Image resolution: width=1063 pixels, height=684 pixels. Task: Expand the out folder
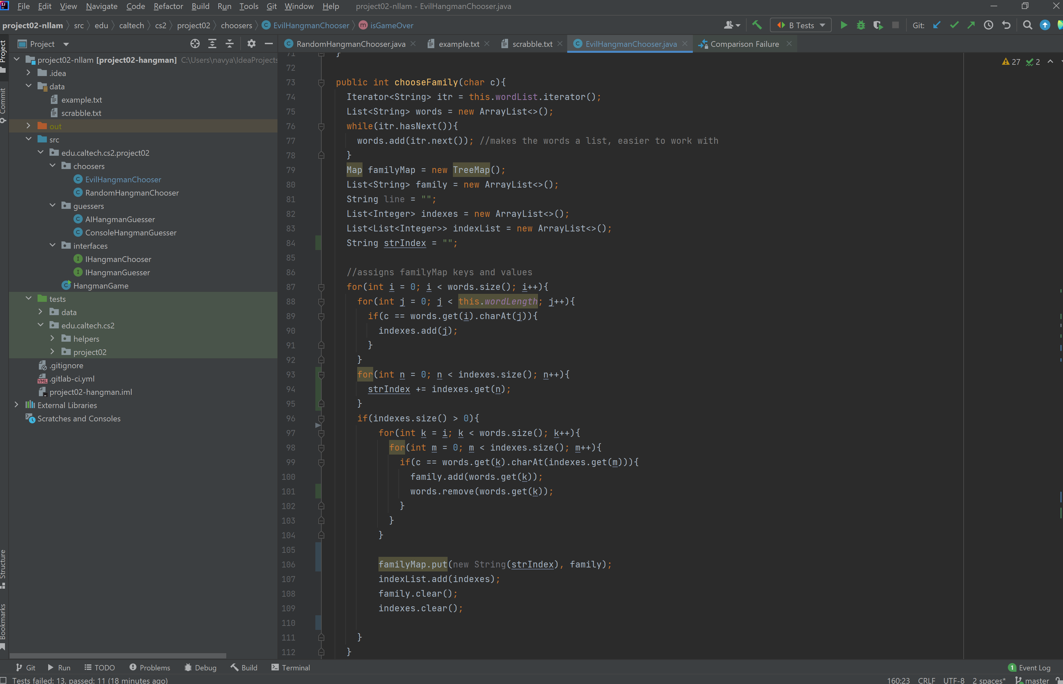(29, 126)
